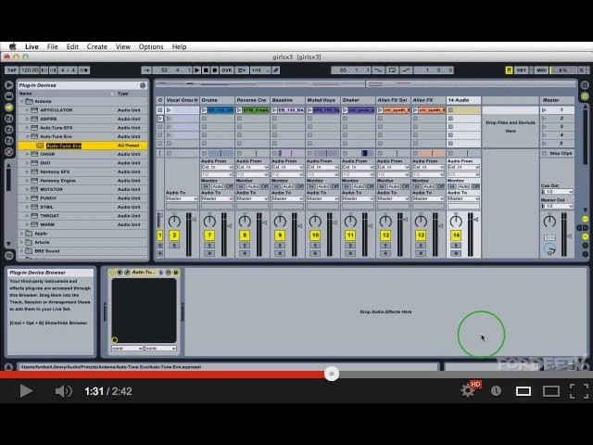Click the Drums track pan knob
The height and width of the screenshot is (445, 593).
click(x=209, y=221)
